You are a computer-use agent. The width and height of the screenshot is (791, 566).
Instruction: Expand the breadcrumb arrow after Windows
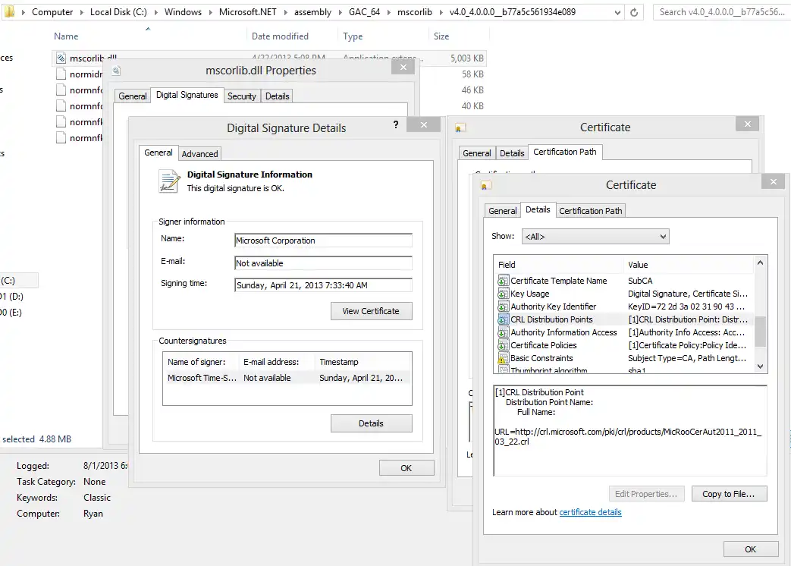click(x=210, y=12)
